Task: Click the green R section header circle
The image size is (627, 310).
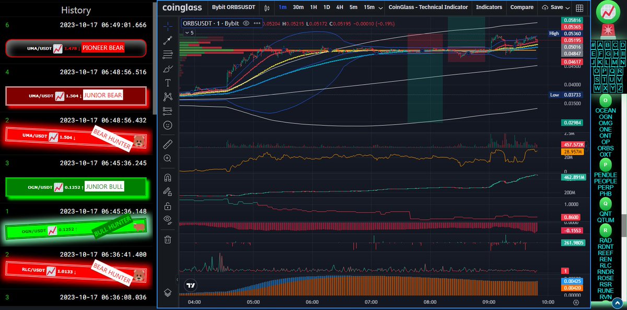Action: (606, 231)
